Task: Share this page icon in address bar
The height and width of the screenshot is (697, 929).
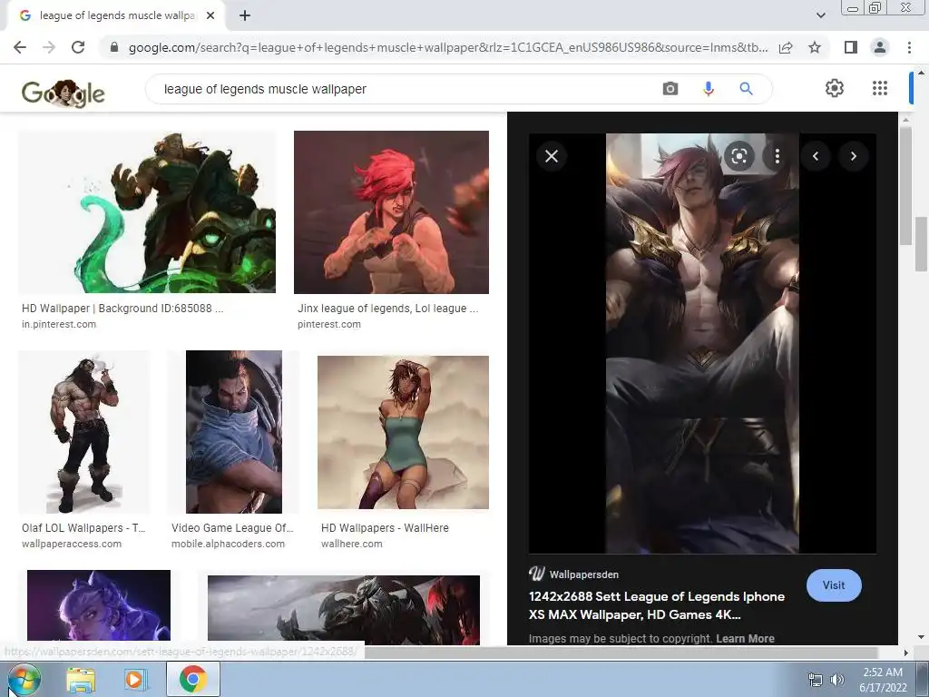Action: pos(786,47)
